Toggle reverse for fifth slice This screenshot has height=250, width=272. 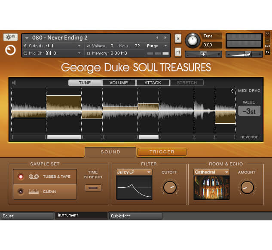tap(149, 137)
